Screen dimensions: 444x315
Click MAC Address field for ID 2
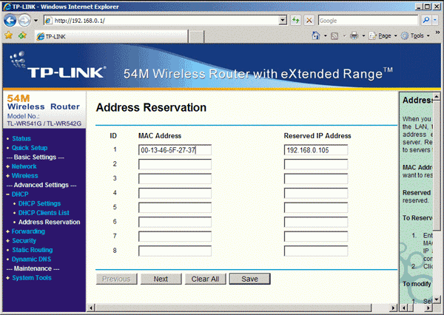coord(175,164)
